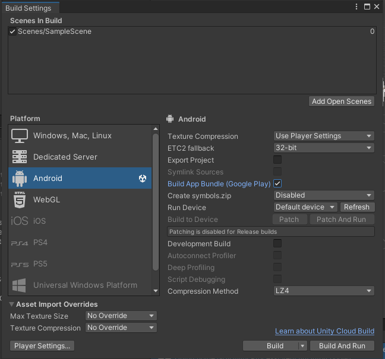Image resolution: width=385 pixels, height=359 pixels.
Task: Open the Build Settings window options menu
Action: click(x=356, y=7)
